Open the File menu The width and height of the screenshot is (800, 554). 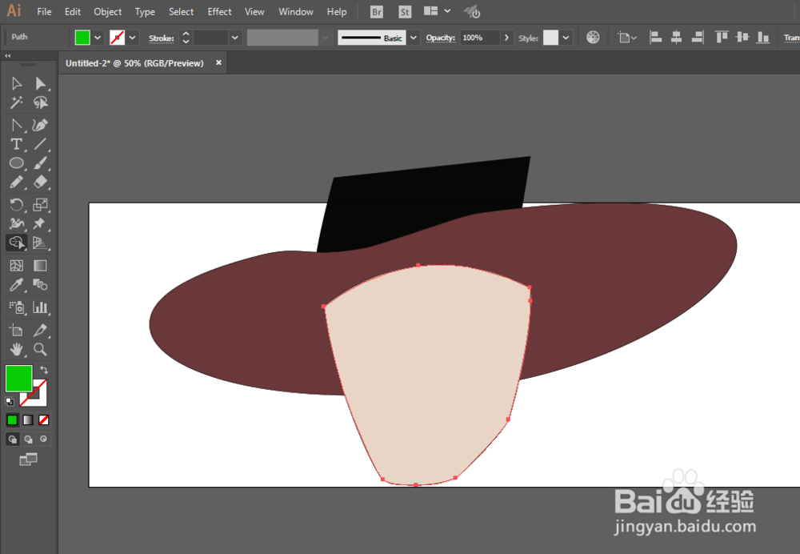(x=44, y=11)
